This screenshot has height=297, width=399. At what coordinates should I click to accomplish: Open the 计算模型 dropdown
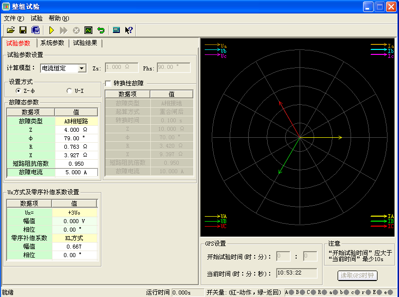pyautogui.click(x=82, y=68)
